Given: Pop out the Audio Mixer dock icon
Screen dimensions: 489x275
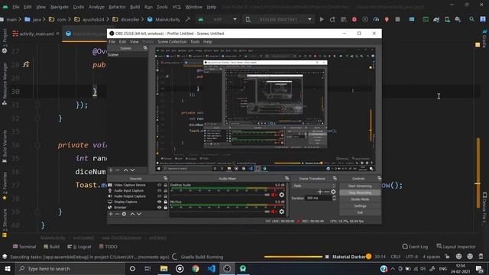Looking at the screenshot, I should tap(287, 178).
